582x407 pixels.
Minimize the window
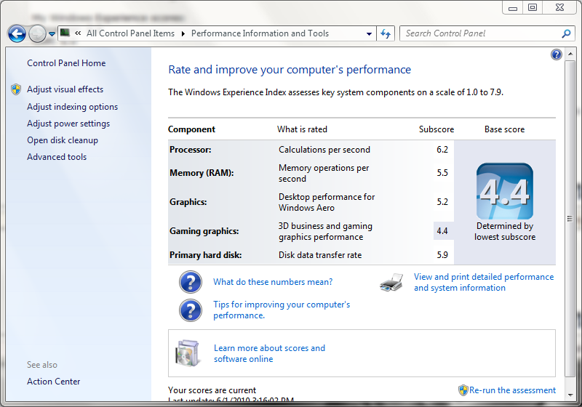click(x=513, y=7)
